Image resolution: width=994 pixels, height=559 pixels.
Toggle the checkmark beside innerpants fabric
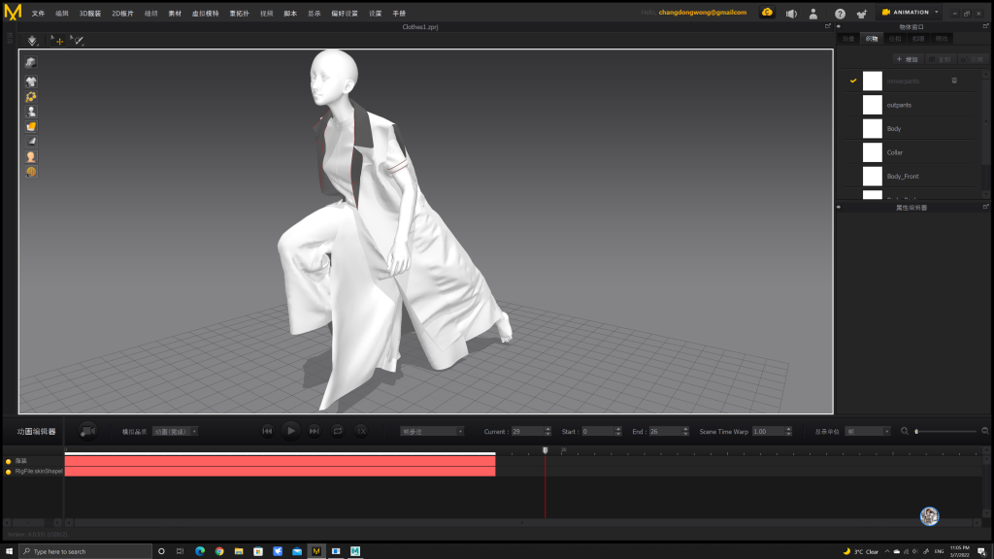(853, 81)
